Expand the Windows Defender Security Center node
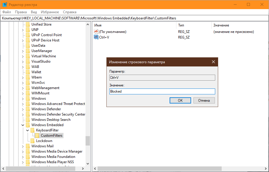This screenshot has width=269, height=172. (23, 114)
